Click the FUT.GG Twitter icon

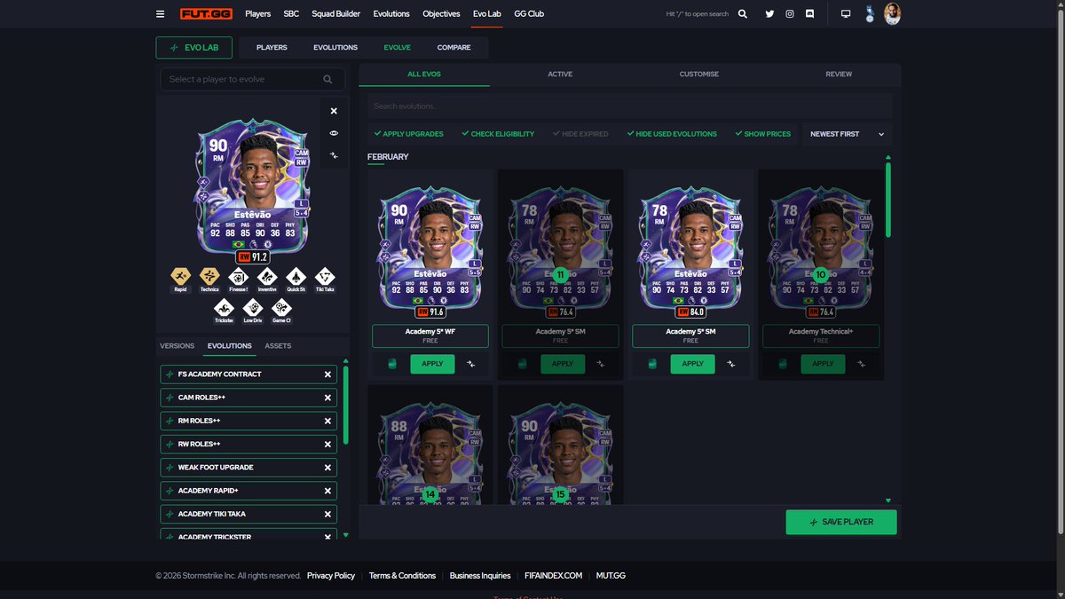point(769,13)
